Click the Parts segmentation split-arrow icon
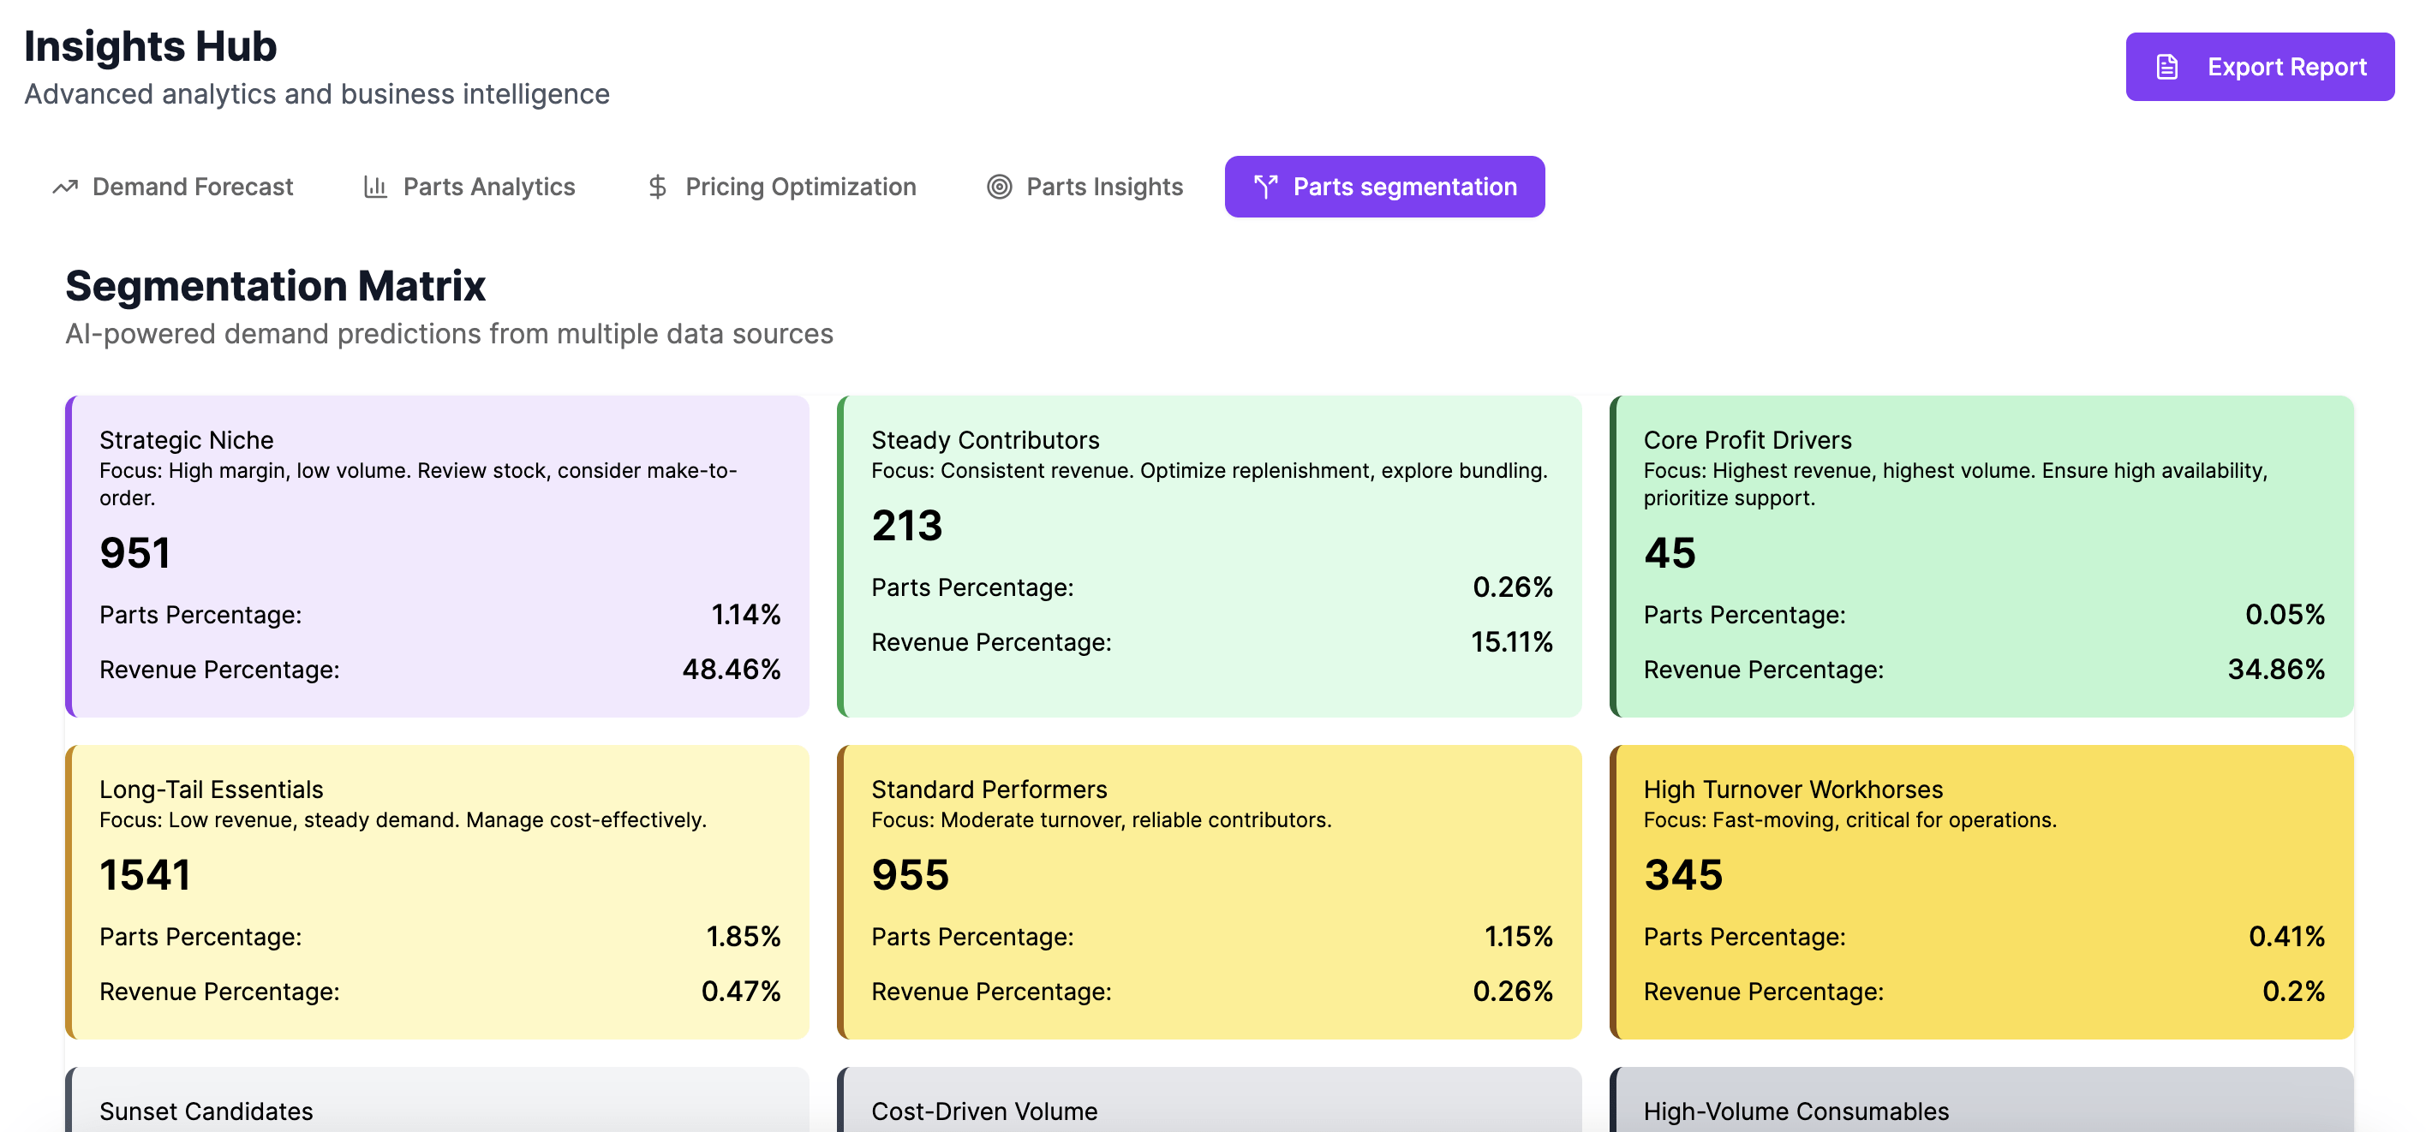 coord(1266,187)
